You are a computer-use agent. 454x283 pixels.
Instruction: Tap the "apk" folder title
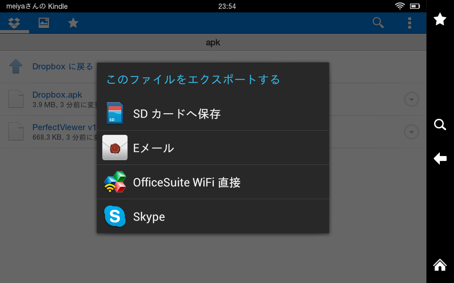tap(213, 43)
